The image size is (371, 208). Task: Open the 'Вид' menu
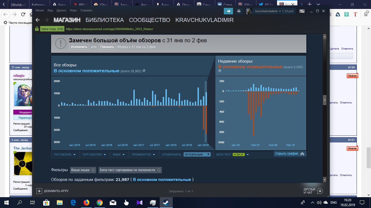pyautogui.click(x=50, y=10)
